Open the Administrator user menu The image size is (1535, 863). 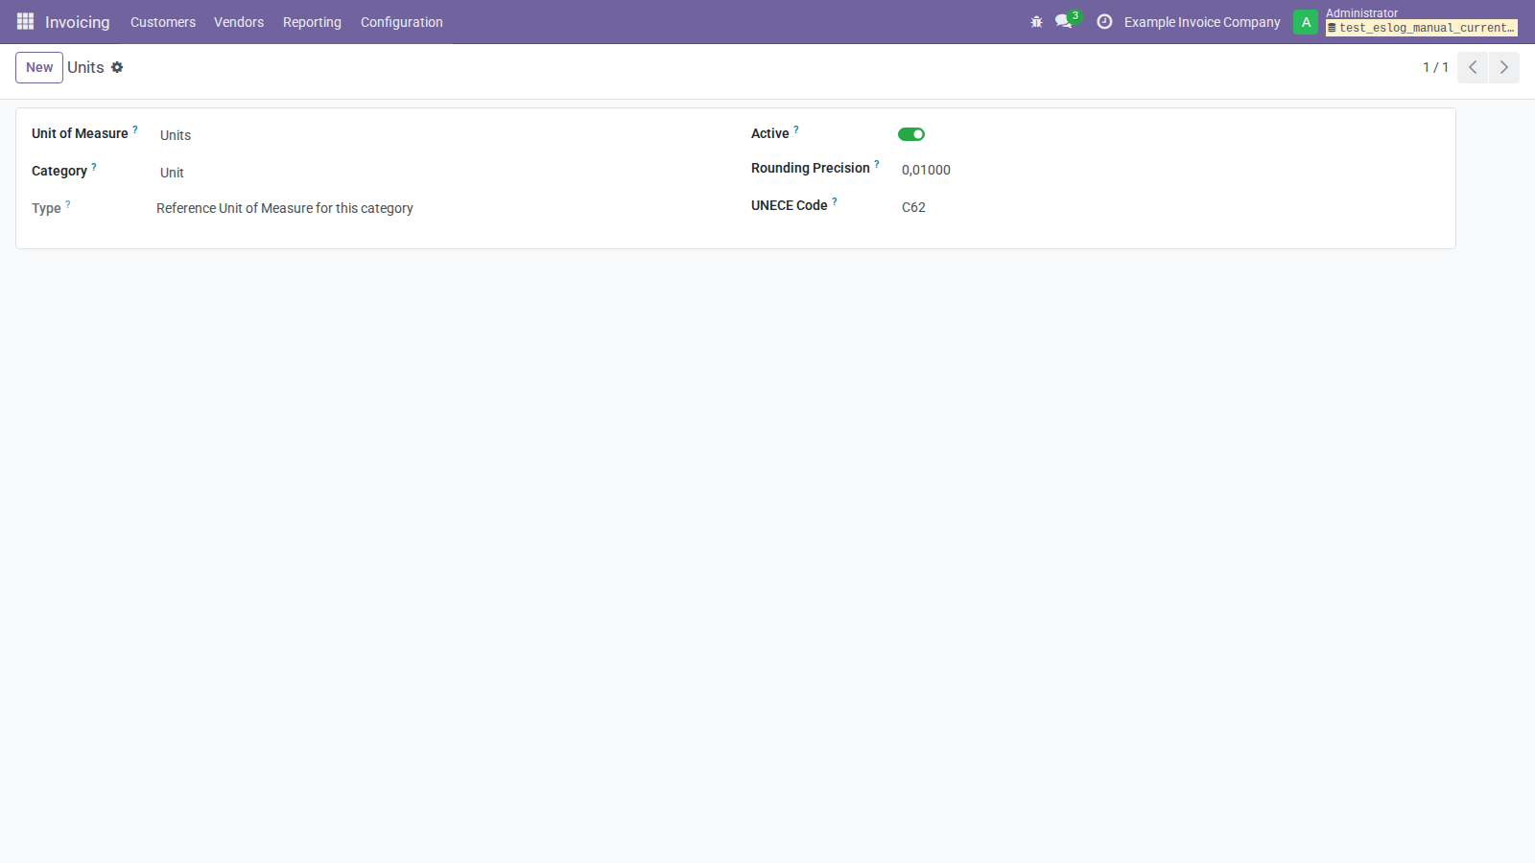click(1406, 21)
